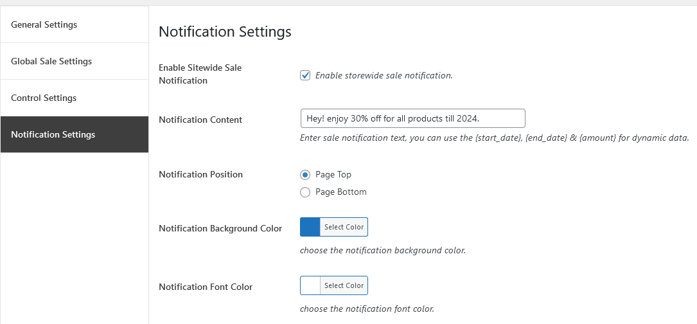This screenshot has width=697, height=324.
Task: Click the blue background color swatch
Action: coord(310,227)
